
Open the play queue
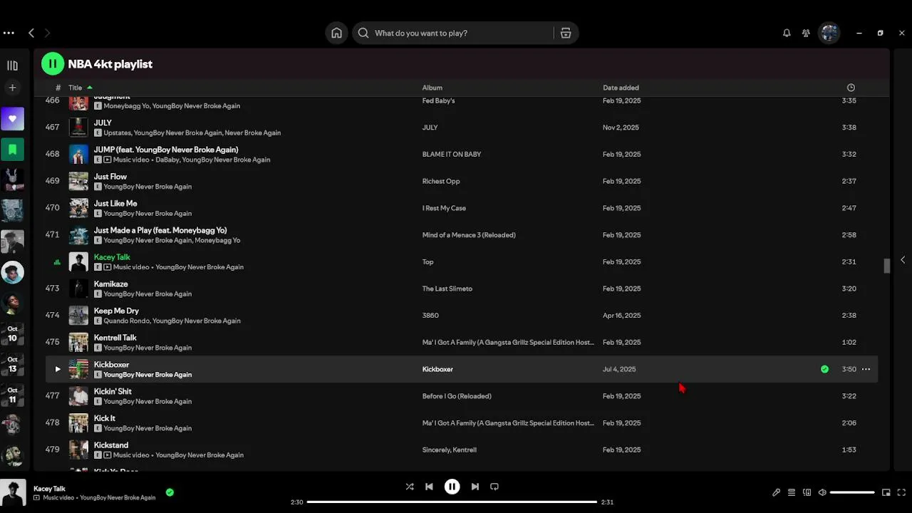(x=792, y=492)
